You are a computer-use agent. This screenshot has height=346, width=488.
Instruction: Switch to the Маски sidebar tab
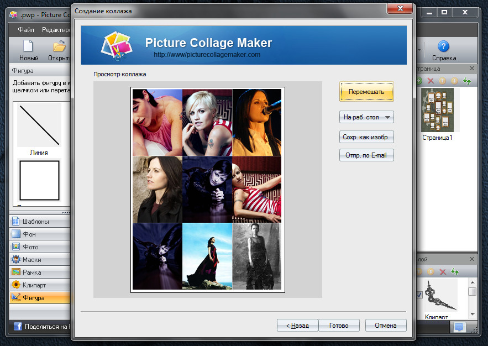click(40, 260)
